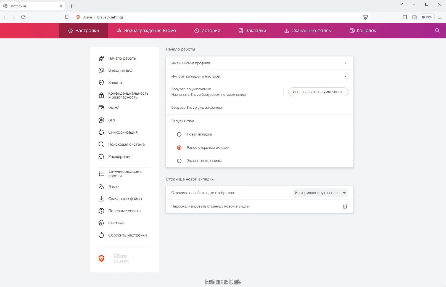The width and height of the screenshot is (446, 287).
Task: Click the Brave site info chip in address bar
Action: click(x=84, y=17)
